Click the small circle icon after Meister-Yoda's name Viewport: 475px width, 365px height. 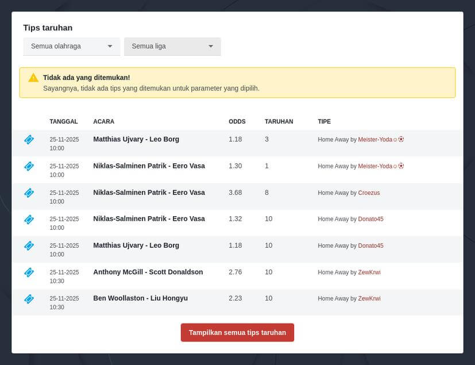[395, 139]
